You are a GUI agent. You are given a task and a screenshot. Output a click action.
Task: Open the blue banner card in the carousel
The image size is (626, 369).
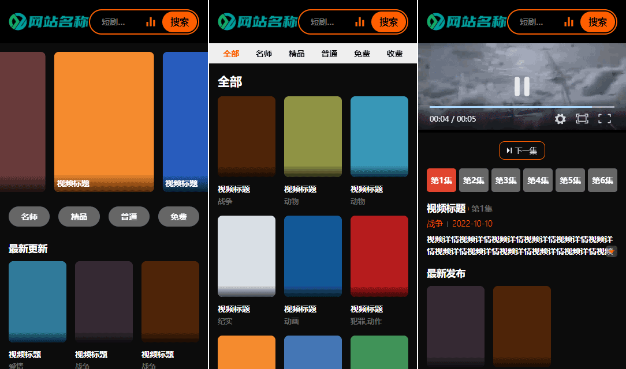[x=185, y=122]
